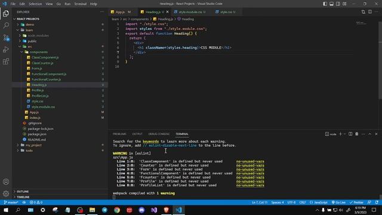Screen dimensions: 382x215
Task: Open package.json file
Action: coord(37,134)
